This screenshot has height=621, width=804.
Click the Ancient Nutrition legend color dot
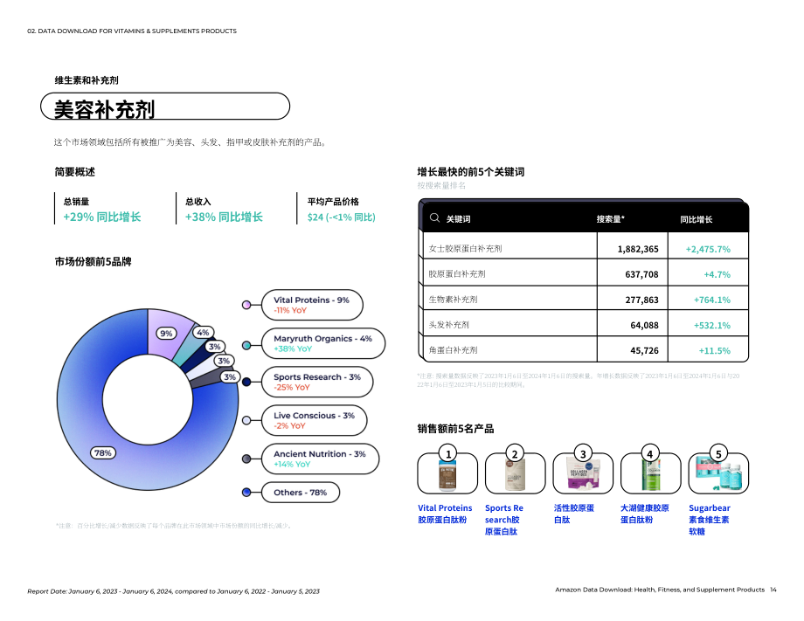[x=246, y=459]
